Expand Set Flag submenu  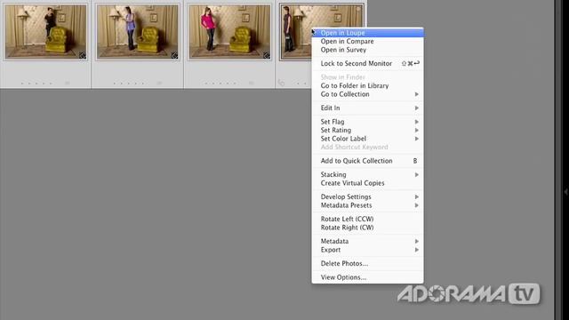click(367, 122)
